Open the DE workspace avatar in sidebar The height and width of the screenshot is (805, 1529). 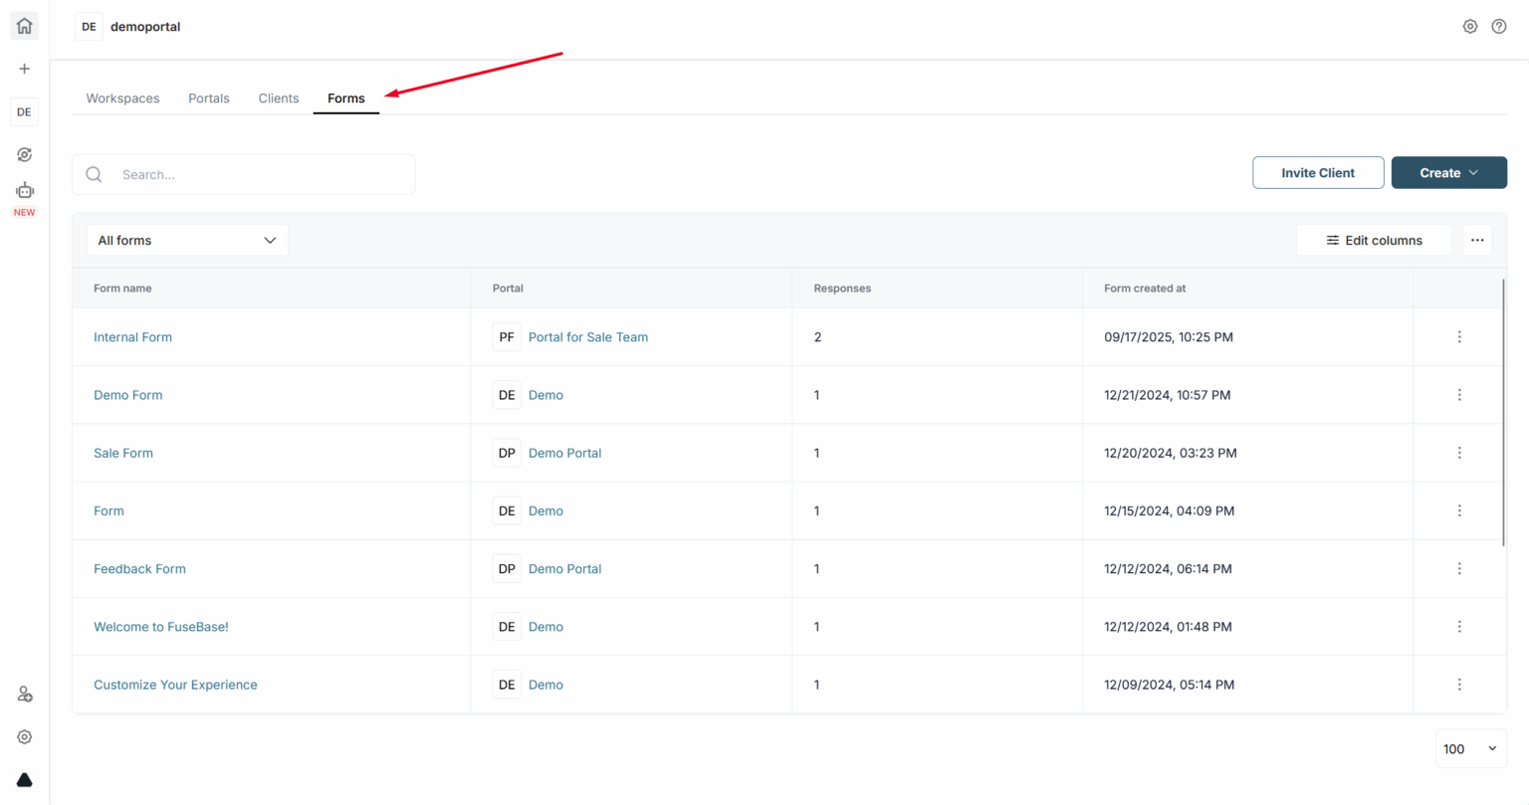[24, 111]
